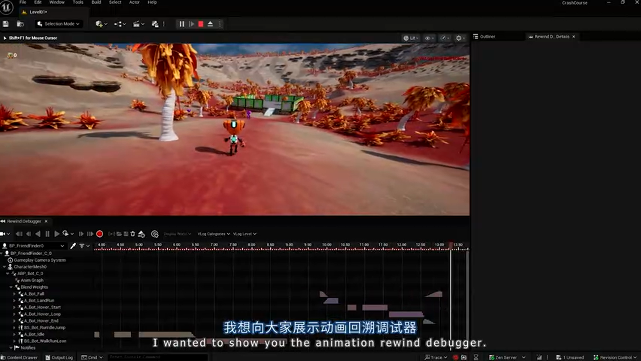Select Zen Server in the status bar
Screen dimensions: 641x361
tap(505, 357)
